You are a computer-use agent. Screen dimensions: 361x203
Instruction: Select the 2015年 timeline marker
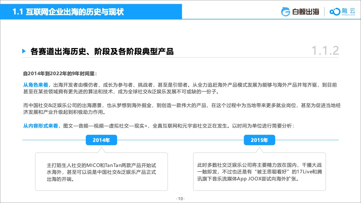[259, 140]
